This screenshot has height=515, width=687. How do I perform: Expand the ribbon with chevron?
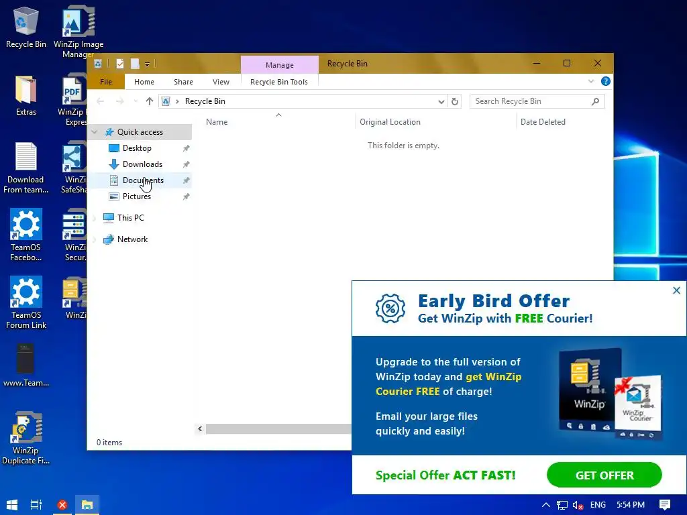point(591,81)
